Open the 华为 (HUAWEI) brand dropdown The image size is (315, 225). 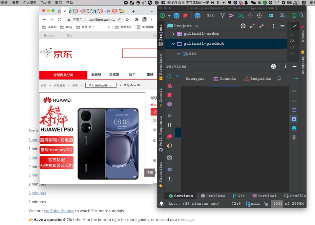pyautogui.click(x=101, y=85)
